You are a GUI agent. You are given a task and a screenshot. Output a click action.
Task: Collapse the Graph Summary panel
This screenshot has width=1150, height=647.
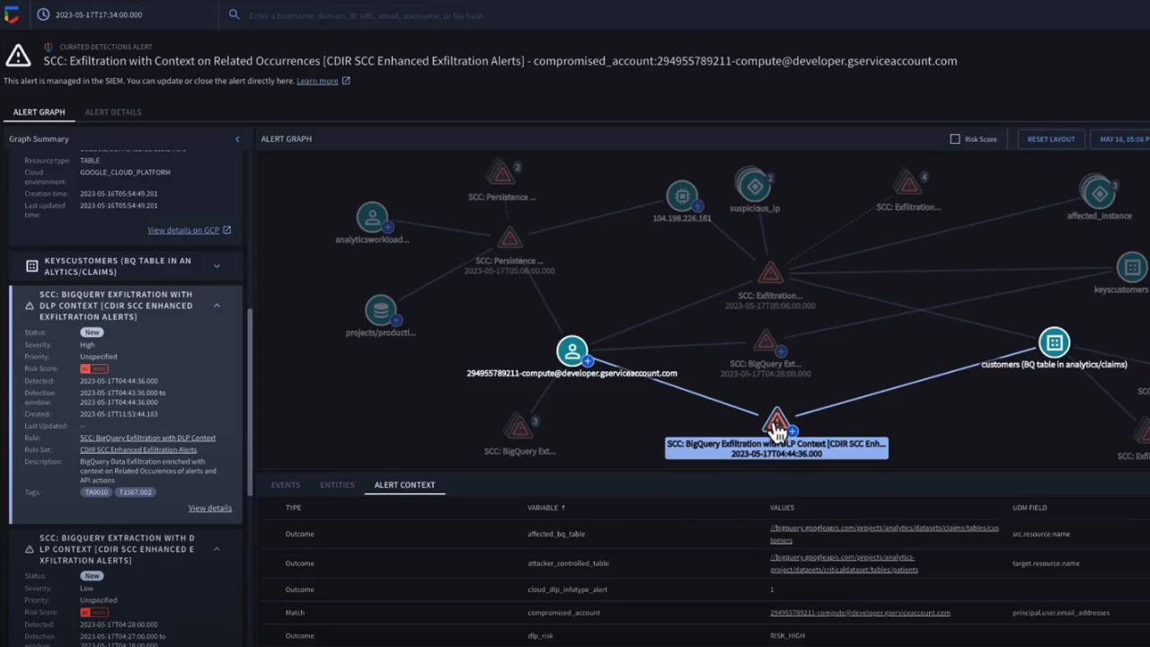pyautogui.click(x=237, y=139)
